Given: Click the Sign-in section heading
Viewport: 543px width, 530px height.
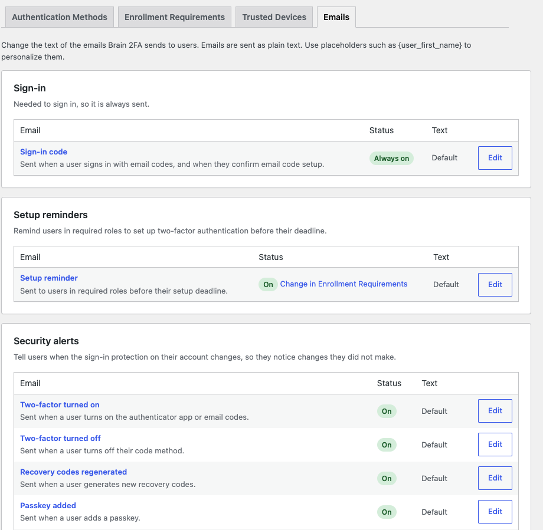Looking at the screenshot, I should point(30,88).
